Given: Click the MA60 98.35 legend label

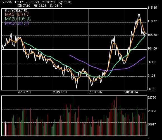Looking at the screenshot, I should (x=17, y=24).
